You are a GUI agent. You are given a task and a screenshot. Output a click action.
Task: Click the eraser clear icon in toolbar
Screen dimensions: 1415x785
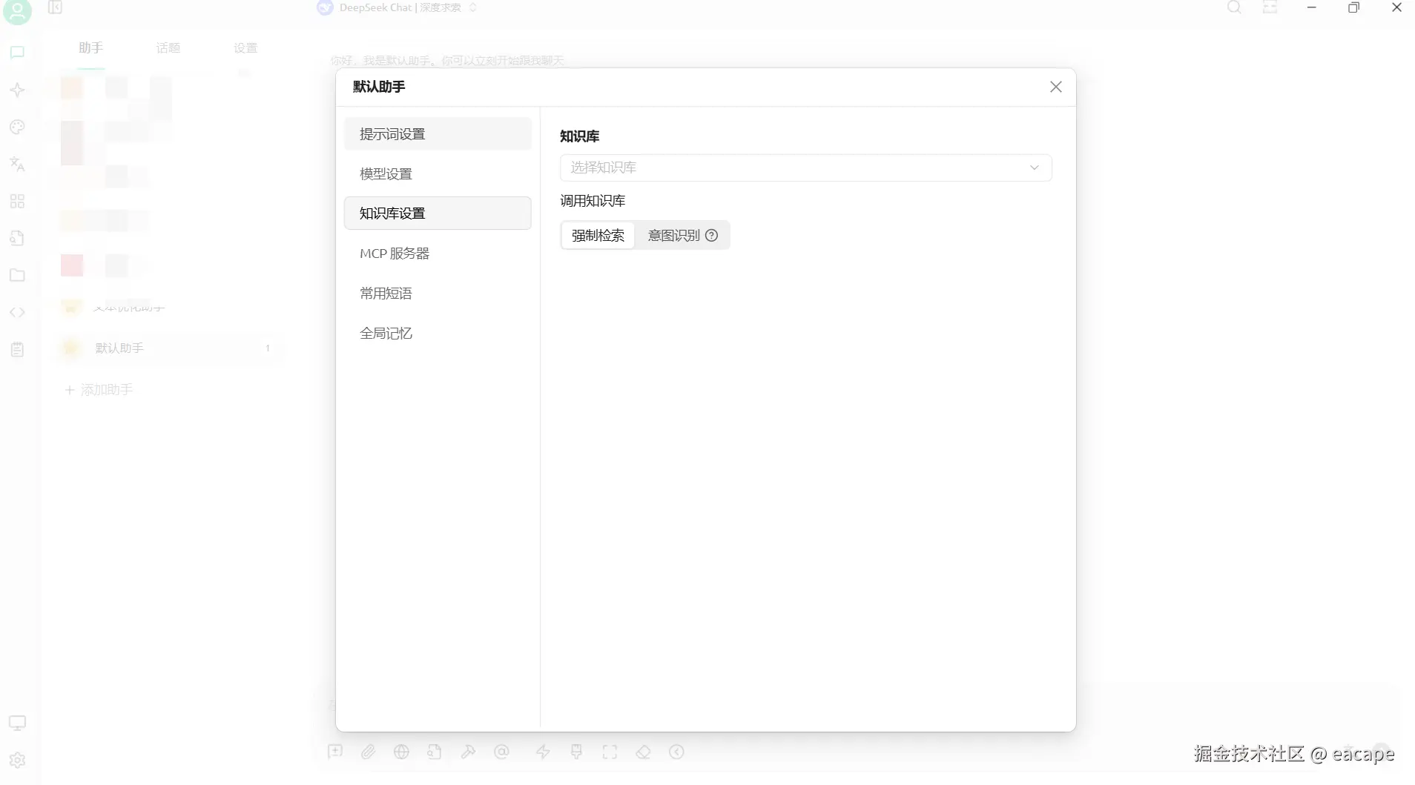pyautogui.click(x=643, y=752)
